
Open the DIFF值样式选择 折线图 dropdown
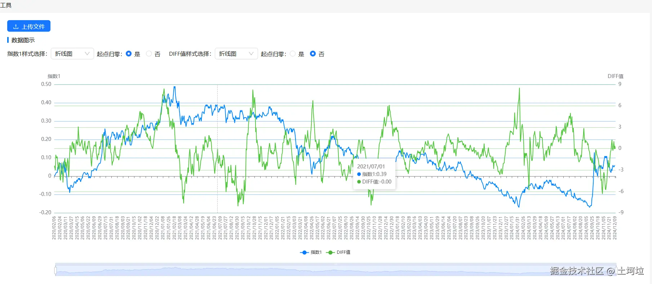[236, 54]
